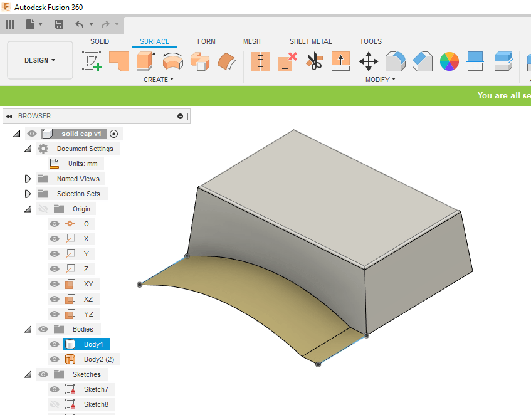Open the surface Extrude tool
The width and height of the screenshot is (531, 415).
[145, 61]
